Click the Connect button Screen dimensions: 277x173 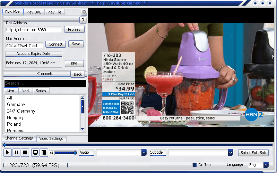tap(56, 44)
